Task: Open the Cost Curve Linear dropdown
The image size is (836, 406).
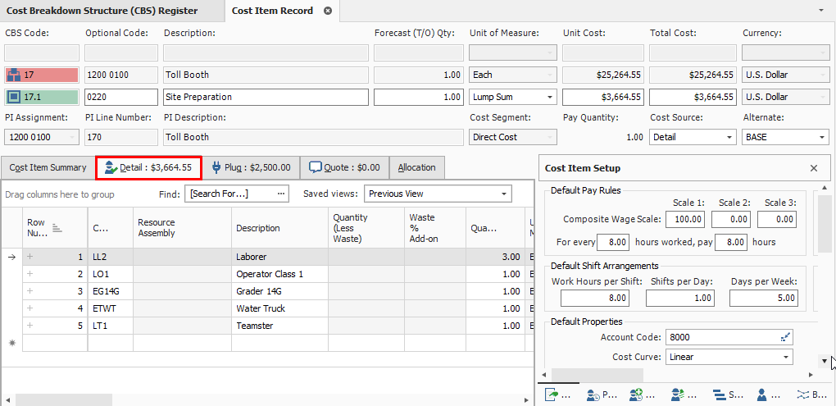Action: coord(786,357)
